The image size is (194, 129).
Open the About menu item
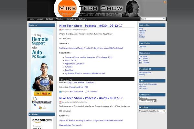click(40, 19)
